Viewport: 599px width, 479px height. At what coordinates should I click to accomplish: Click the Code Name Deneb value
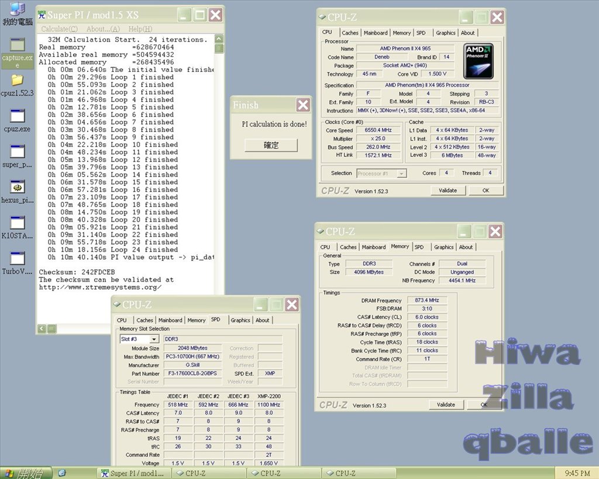(x=381, y=57)
